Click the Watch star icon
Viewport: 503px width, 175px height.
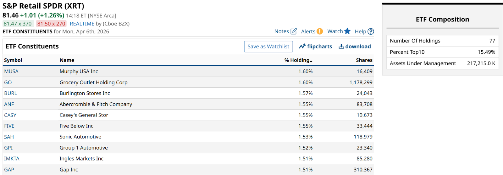347,31
